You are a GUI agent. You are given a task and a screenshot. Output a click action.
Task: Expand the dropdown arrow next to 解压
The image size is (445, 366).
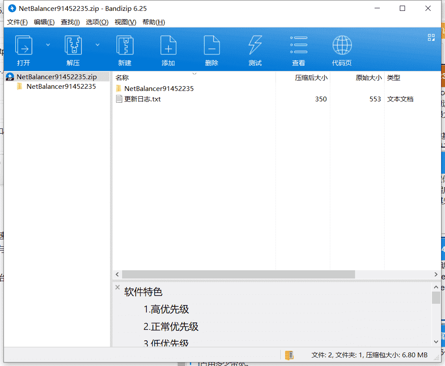[x=97, y=45]
